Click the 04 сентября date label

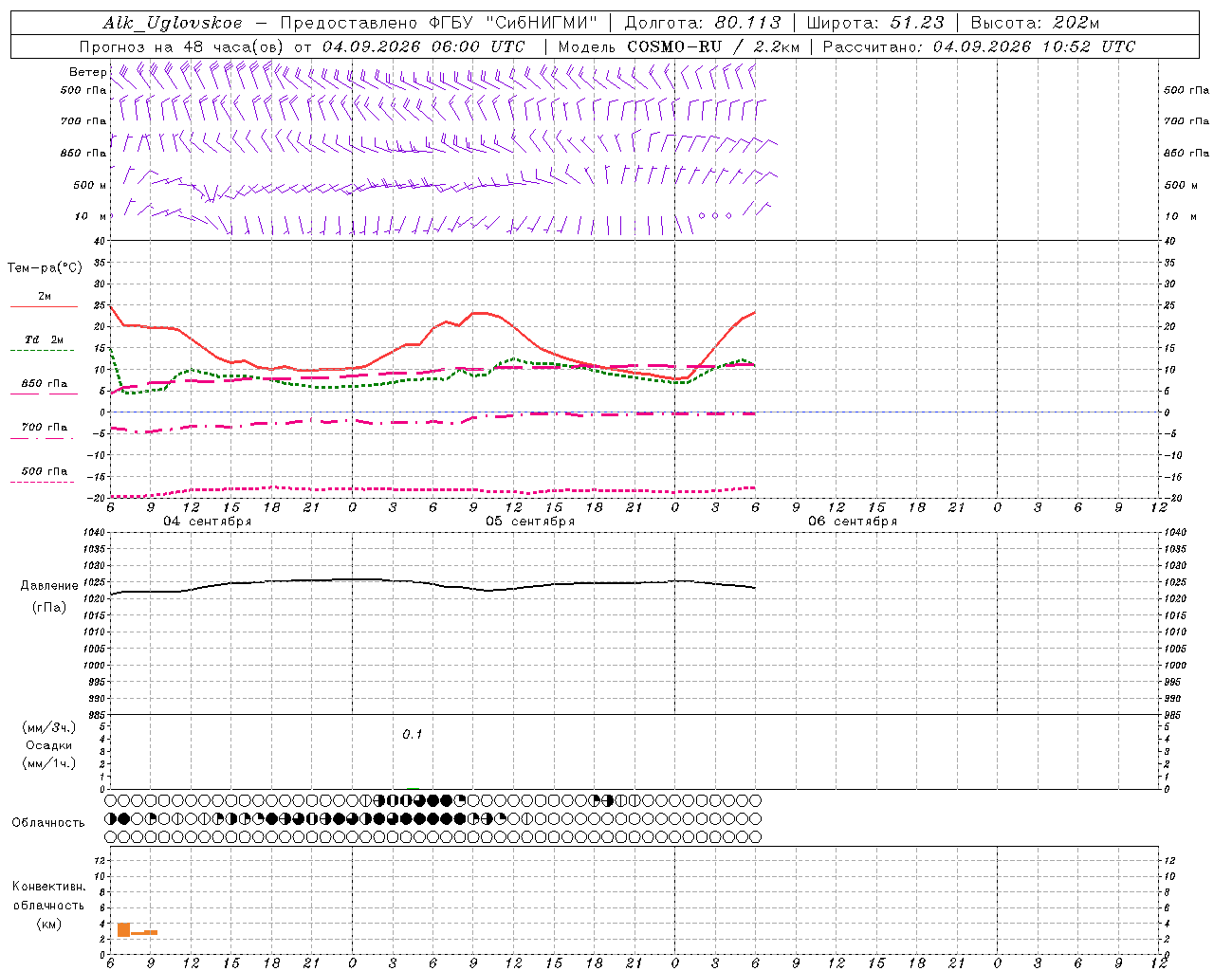point(207,522)
